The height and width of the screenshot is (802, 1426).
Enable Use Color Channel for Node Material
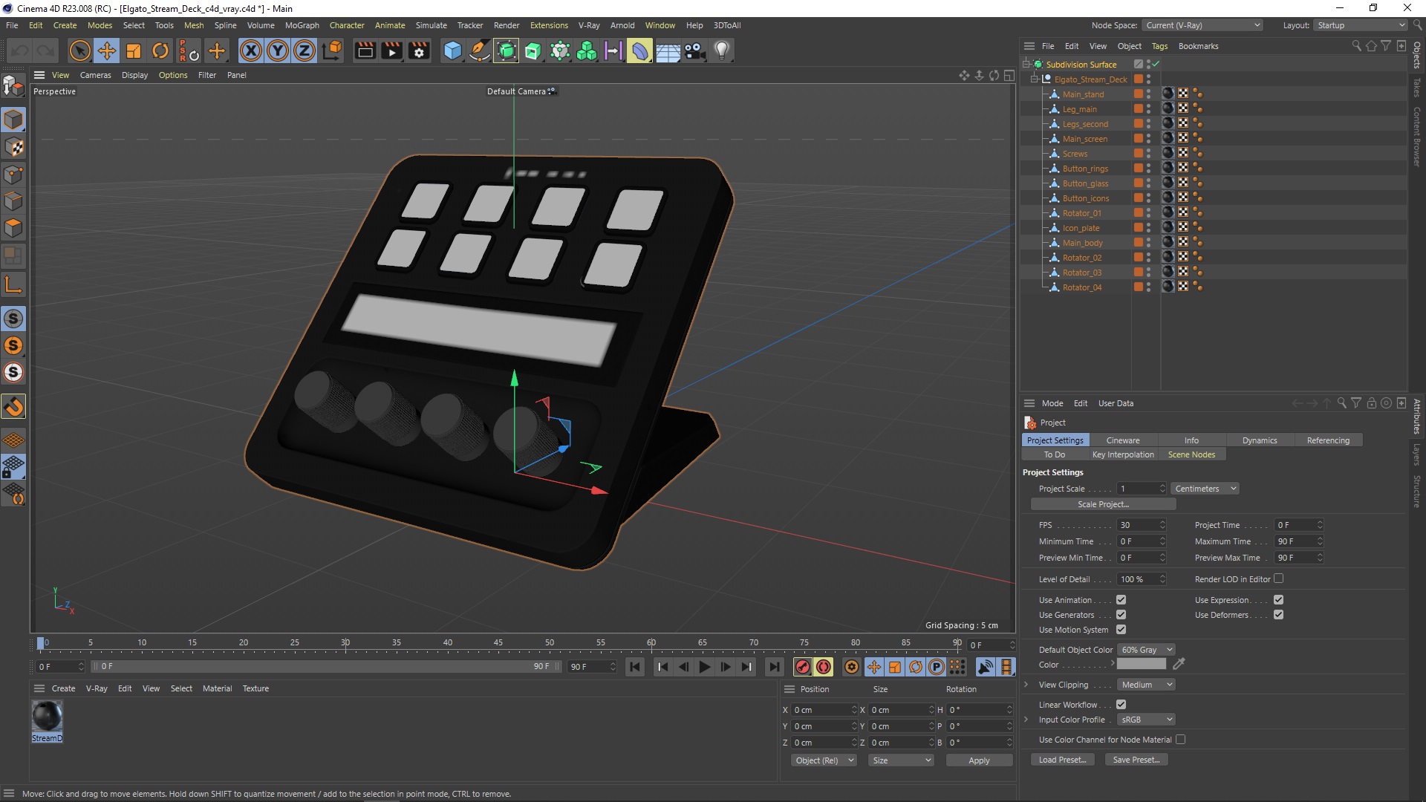[x=1181, y=740]
